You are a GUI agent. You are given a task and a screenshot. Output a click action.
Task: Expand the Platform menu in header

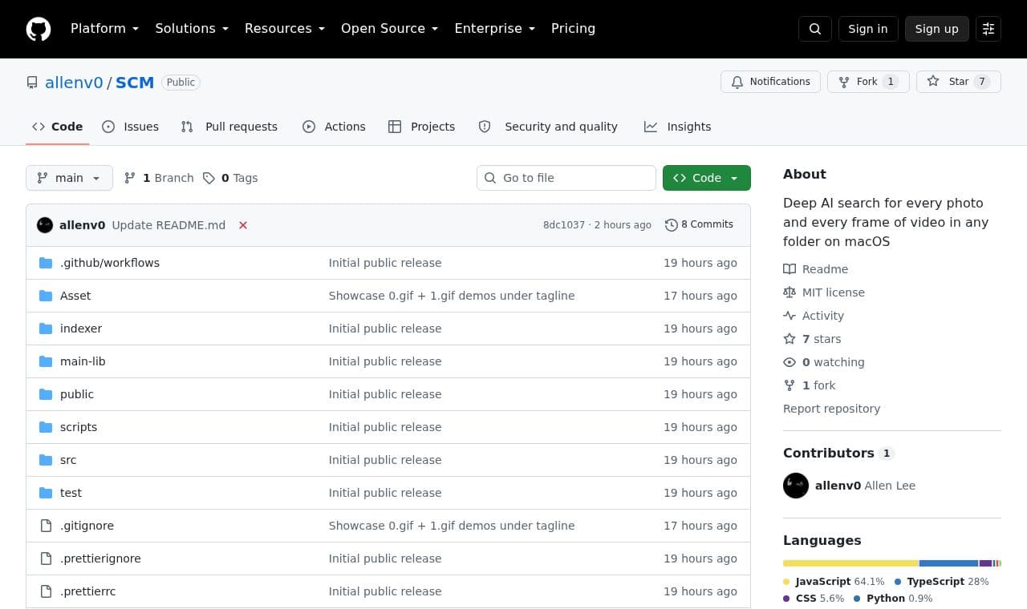(x=104, y=29)
